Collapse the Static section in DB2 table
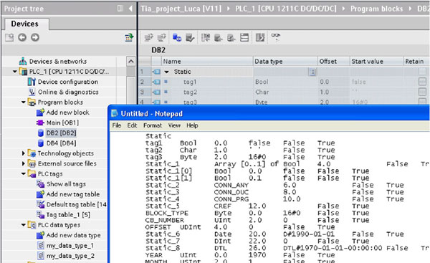Image resolution: width=430 pixels, height=263 pixels. click(166, 72)
